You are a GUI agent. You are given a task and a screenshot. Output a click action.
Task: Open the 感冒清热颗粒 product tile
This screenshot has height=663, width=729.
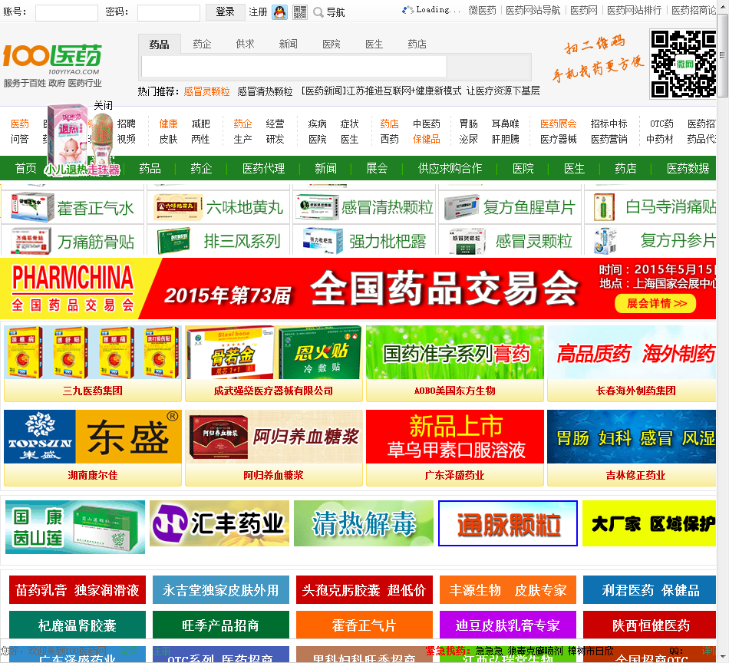coord(364,207)
